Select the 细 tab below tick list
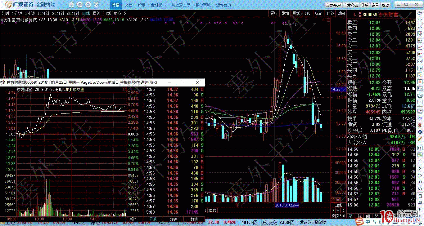 368,215
